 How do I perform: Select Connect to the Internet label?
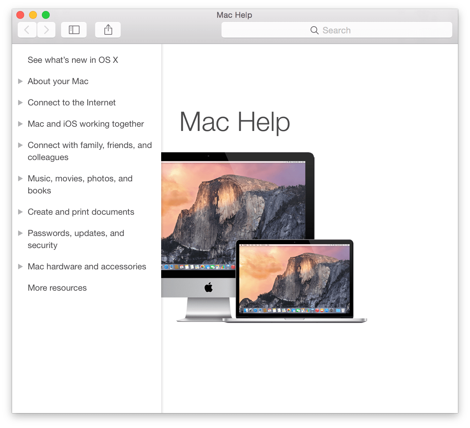[72, 103]
